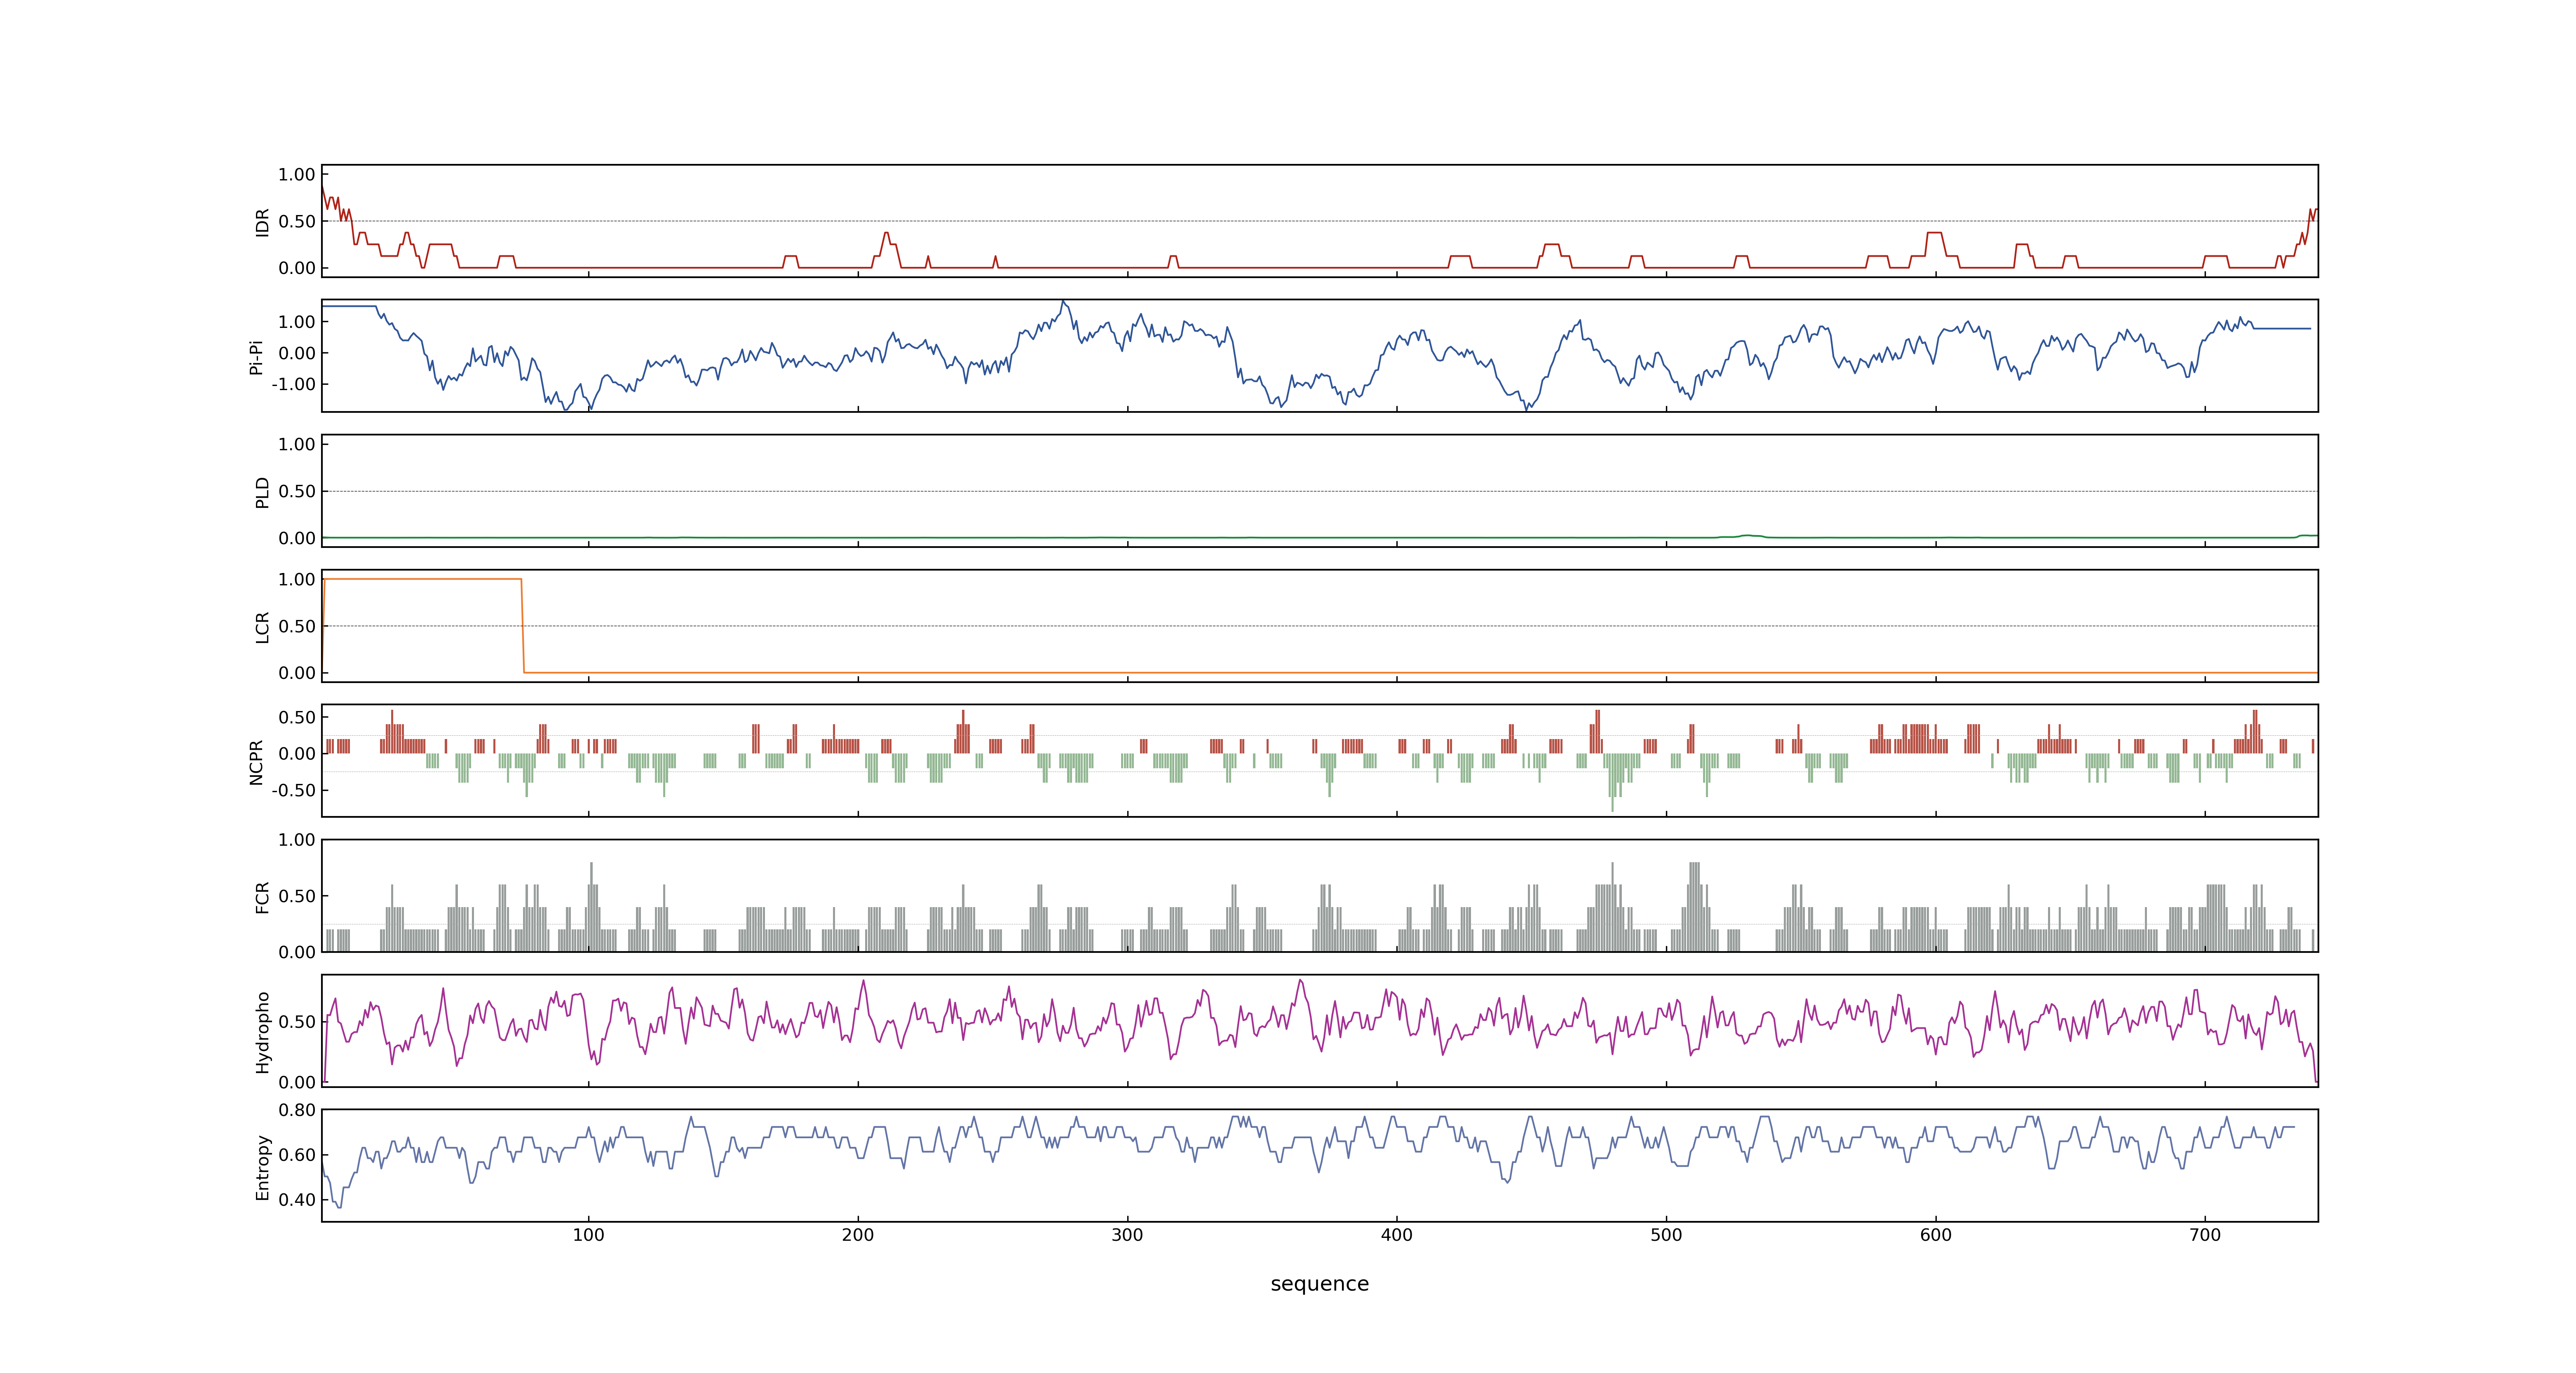Click x-axis tick label 100
The width and height of the screenshot is (2576, 1373).
coord(588,1235)
